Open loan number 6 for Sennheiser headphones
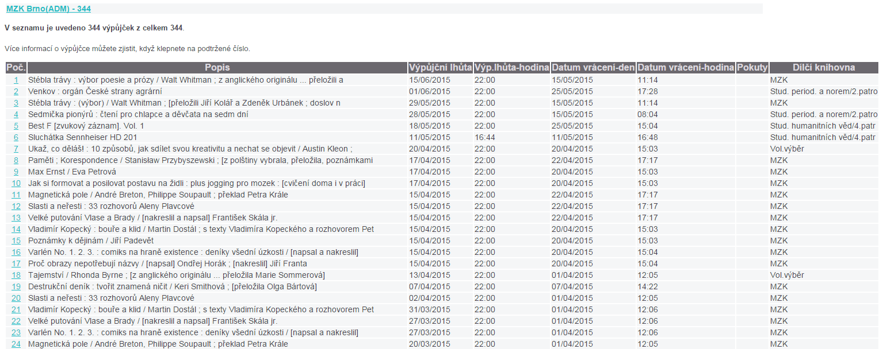The width and height of the screenshot is (887, 349). (16, 138)
